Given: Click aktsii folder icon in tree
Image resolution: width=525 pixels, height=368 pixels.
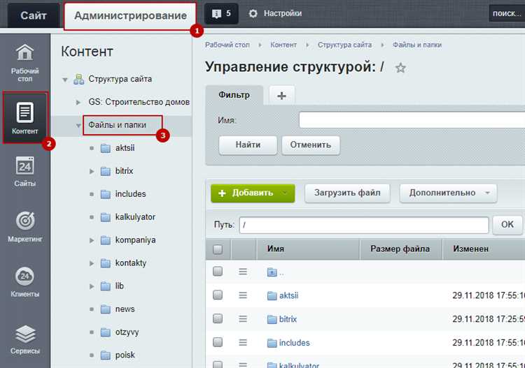Looking at the screenshot, I should [106, 148].
